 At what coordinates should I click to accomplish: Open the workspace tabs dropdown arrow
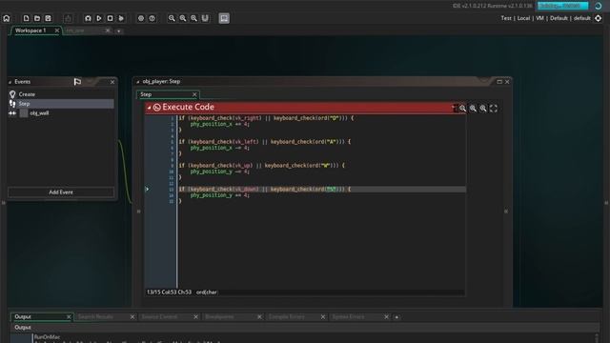[x=118, y=30]
